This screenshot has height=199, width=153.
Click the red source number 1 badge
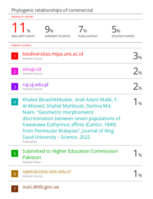(15, 56)
